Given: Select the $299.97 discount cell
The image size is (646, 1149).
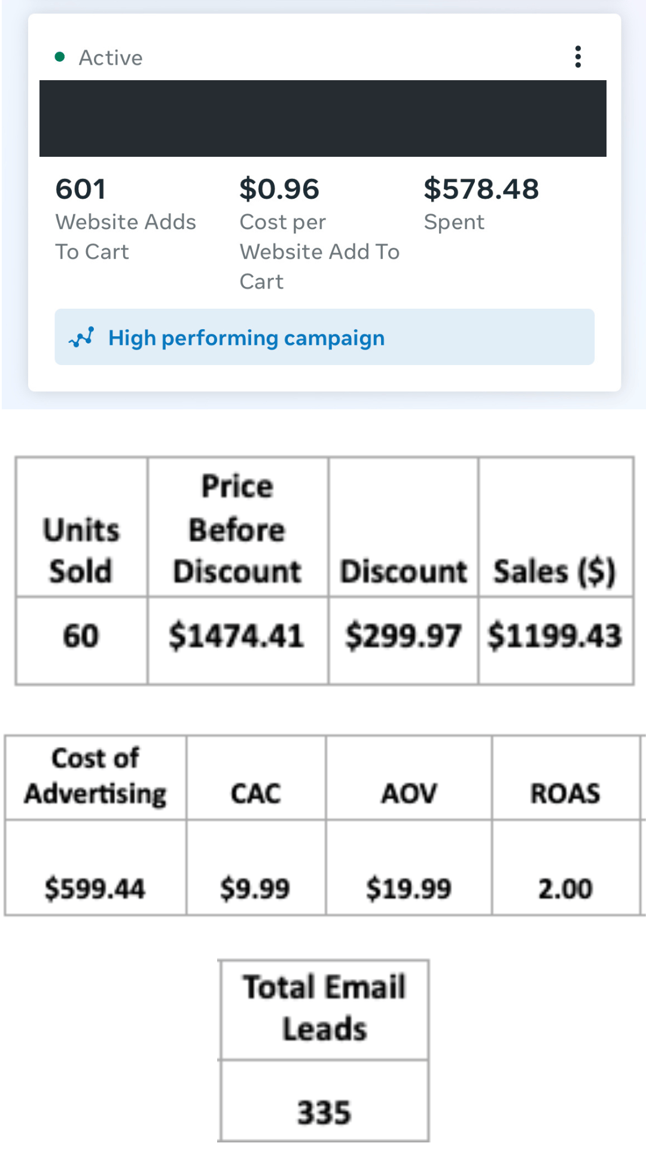Looking at the screenshot, I should tap(403, 636).
